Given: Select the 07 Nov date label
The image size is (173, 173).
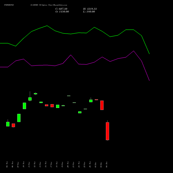Looking at the screenshot, I should click(18, 164).
